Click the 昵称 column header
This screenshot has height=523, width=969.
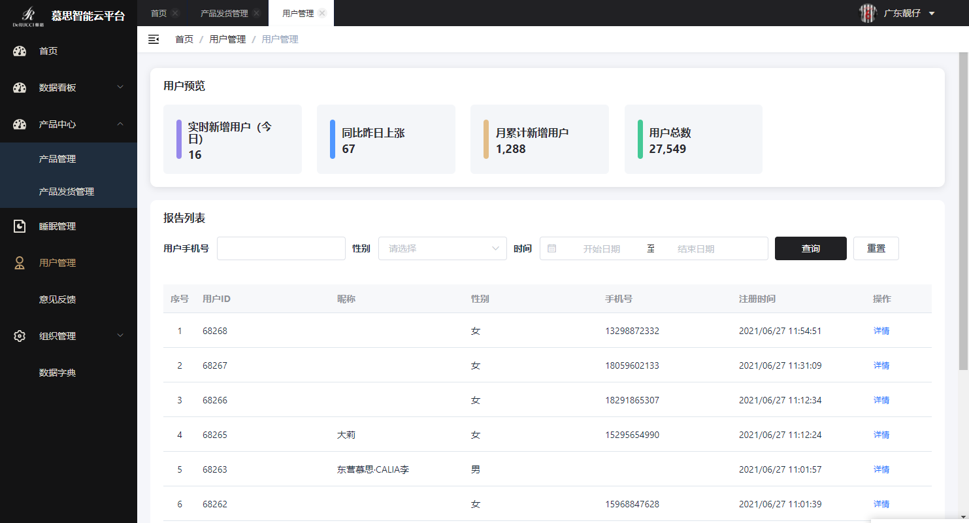click(346, 299)
